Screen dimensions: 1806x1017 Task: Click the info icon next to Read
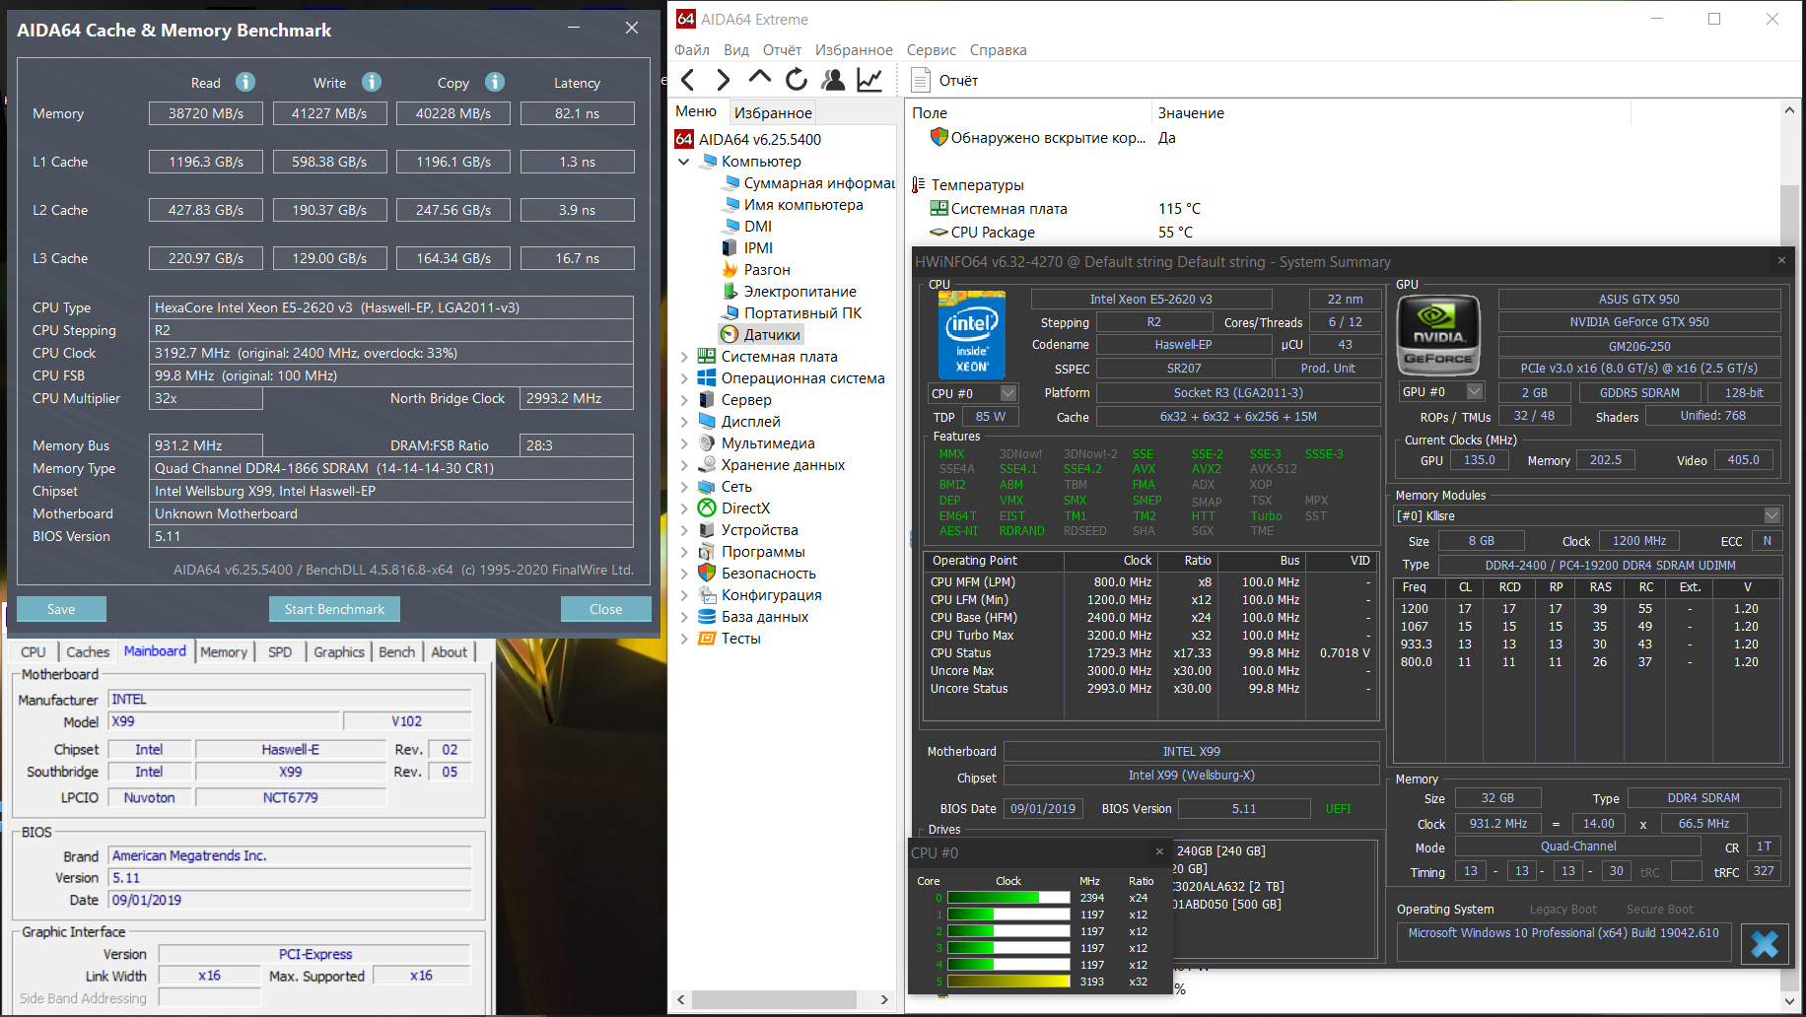pyautogui.click(x=245, y=82)
